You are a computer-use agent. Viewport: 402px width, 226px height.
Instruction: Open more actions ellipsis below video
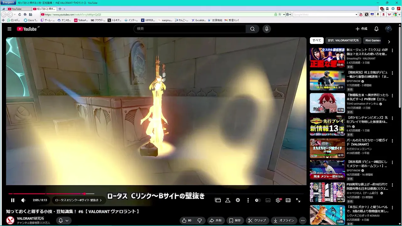[302, 221]
